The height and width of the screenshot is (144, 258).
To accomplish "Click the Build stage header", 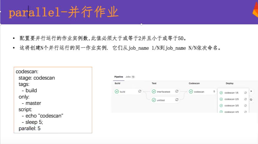I will point(117,83).
